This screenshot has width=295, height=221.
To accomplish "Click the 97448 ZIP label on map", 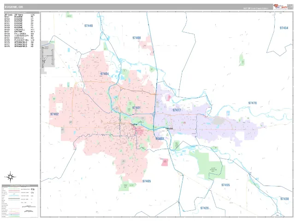I will click(x=88, y=26).
